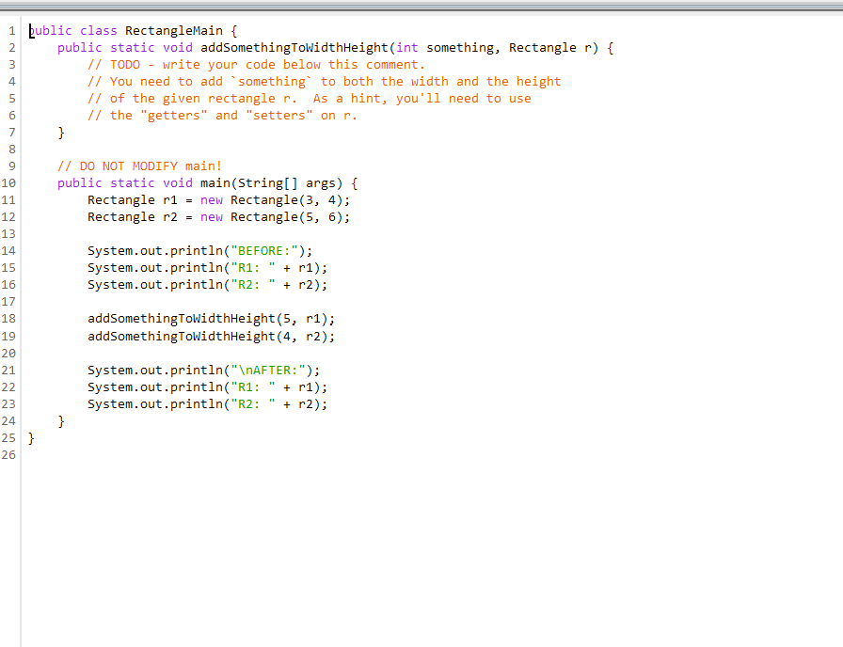This screenshot has height=647, width=843.
Task: Click the "R2: " string on line 23
Action: point(253,404)
